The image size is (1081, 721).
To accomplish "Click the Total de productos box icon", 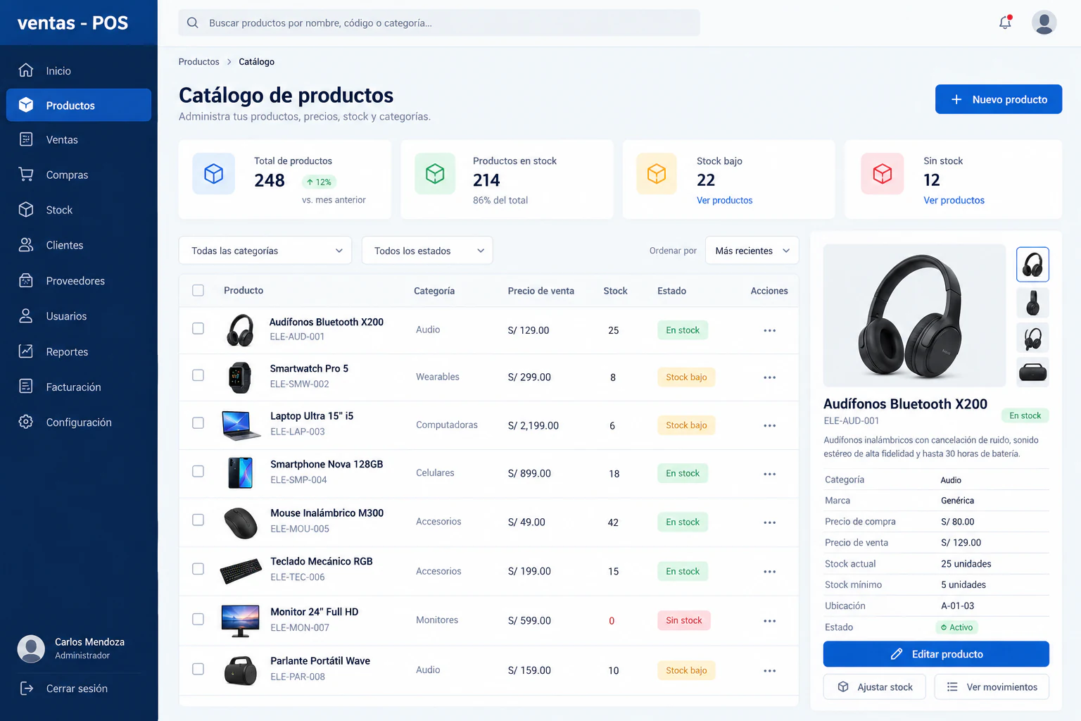I will 214,174.
